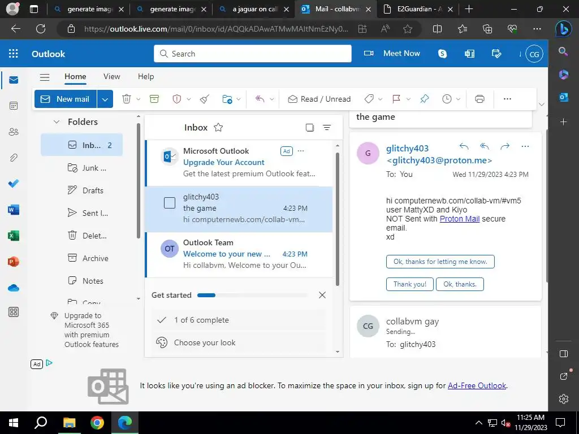Click the Report shield icon in toolbar

click(x=177, y=99)
